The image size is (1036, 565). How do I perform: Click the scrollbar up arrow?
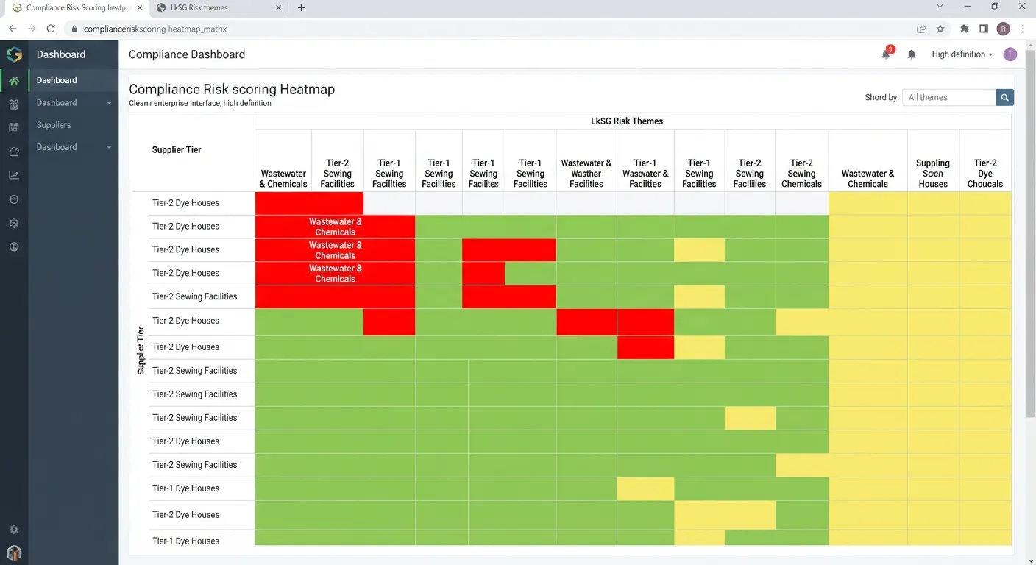pos(1030,46)
